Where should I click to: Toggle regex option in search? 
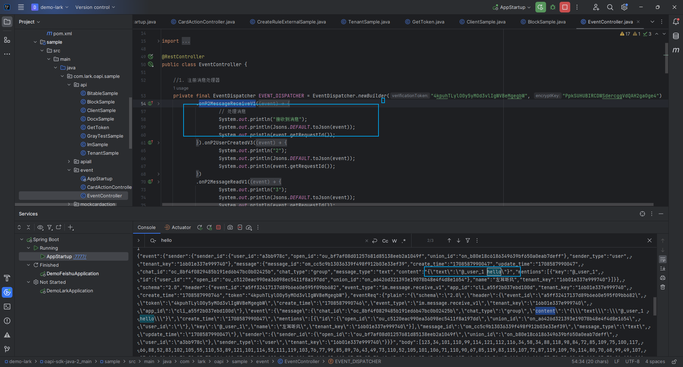coord(404,241)
